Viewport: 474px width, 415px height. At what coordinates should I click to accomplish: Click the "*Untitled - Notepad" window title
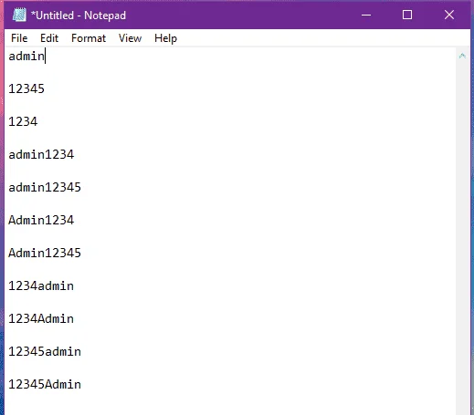coord(79,16)
